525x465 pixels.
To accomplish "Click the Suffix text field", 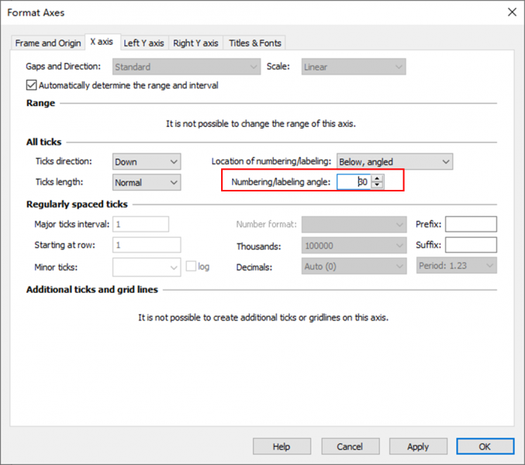I will tap(471, 245).
